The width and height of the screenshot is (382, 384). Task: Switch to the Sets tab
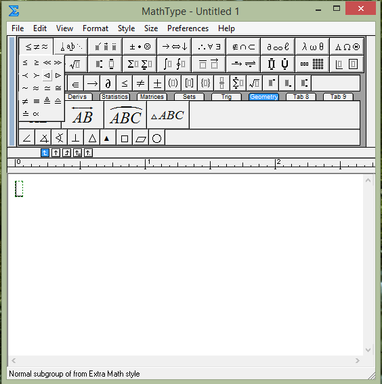pos(189,97)
